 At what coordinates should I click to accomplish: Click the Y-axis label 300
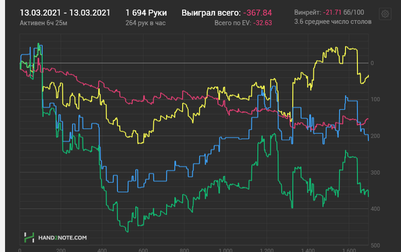[375, 173]
